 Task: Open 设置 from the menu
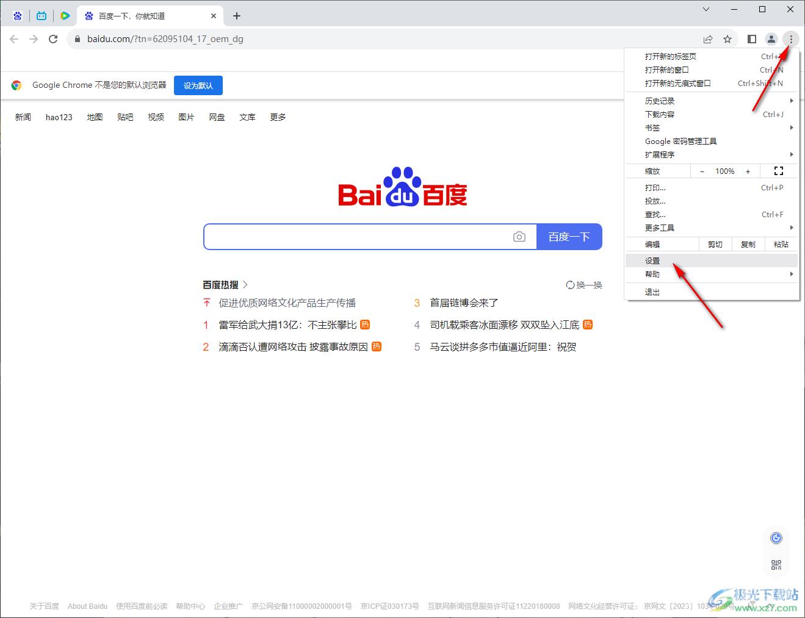[x=712, y=260]
